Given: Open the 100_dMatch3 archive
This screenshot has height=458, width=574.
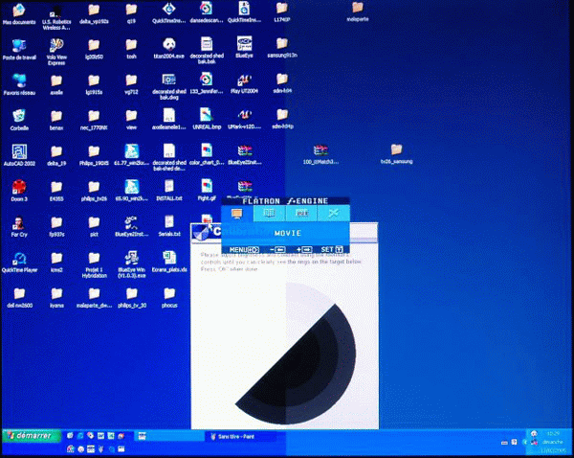Looking at the screenshot, I should [x=320, y=154].
